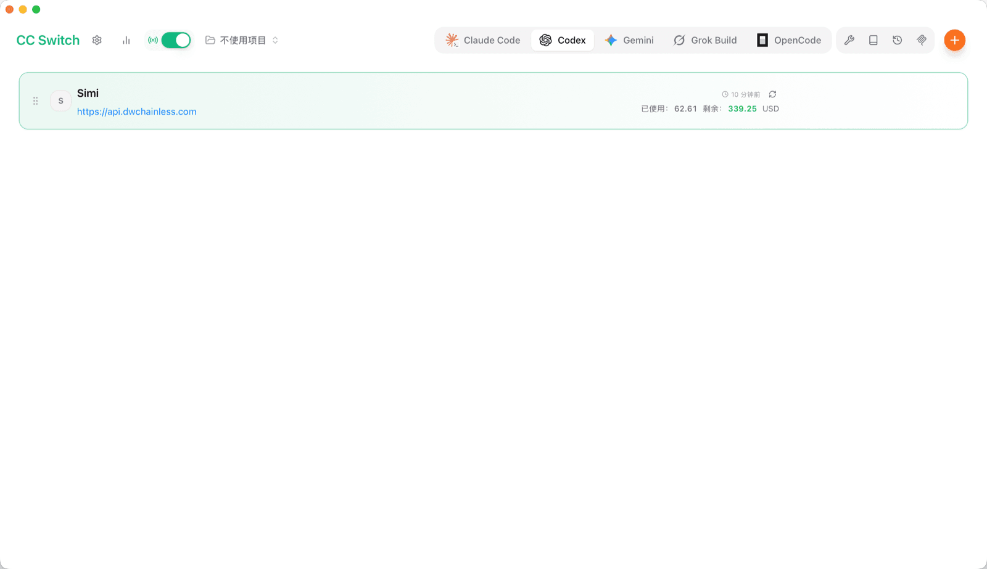Open the history clock icon
This screenshot has width=987, height=569.
tap(898, 40)
